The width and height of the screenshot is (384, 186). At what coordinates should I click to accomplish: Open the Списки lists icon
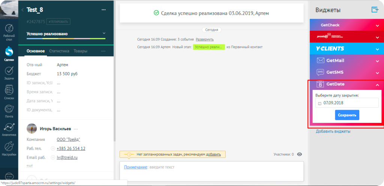pyautogui.click(x=9, y=92)
